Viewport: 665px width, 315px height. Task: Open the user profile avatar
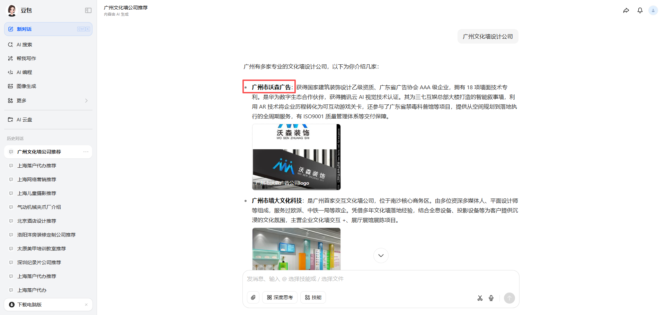coord(653,10)
